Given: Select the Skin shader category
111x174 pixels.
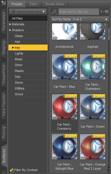Looking at the screenshot, I should (31, 77).
